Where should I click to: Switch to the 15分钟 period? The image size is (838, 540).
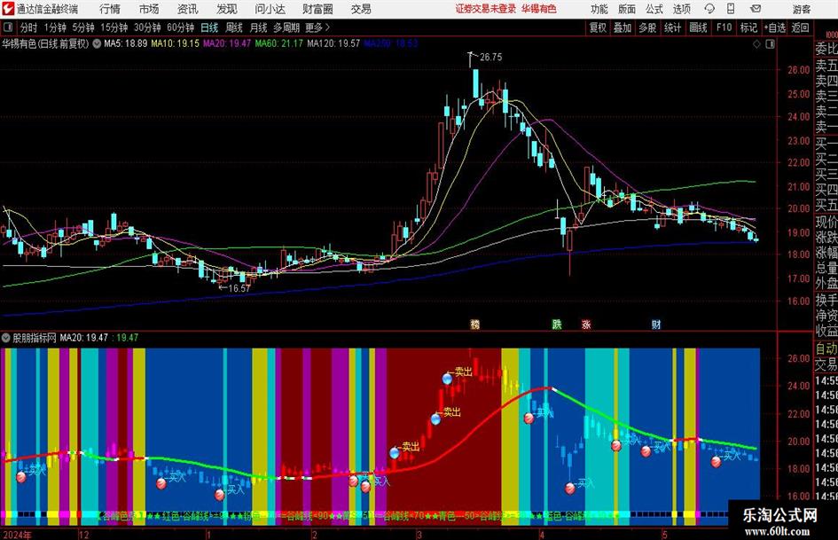pyautogui.click(x=114, y=27)
